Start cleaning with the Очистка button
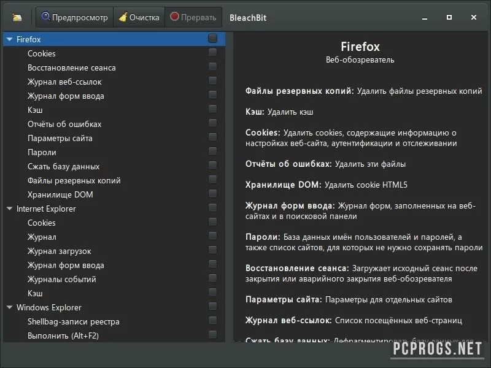This screenshot has width=491, height=368. pyautogui.click(x=139, y=17)
